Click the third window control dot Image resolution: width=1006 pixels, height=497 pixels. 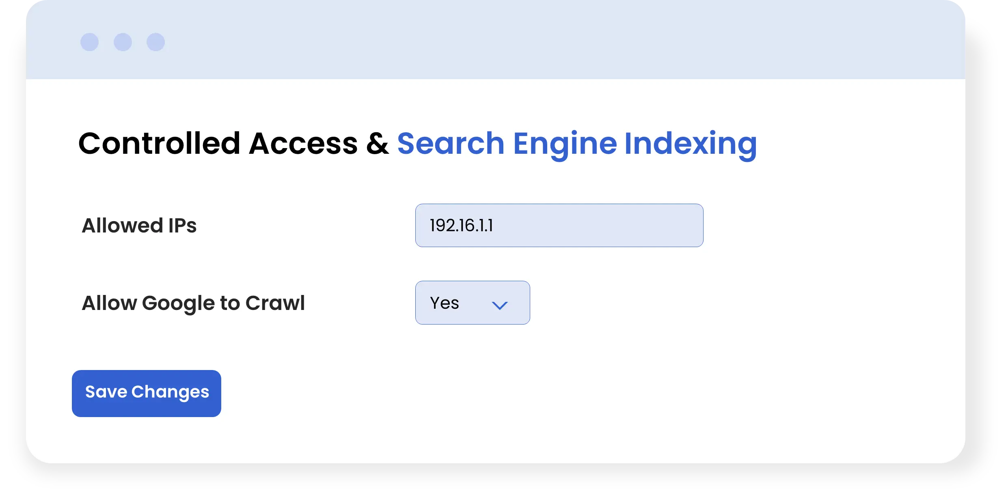(155, 42)
